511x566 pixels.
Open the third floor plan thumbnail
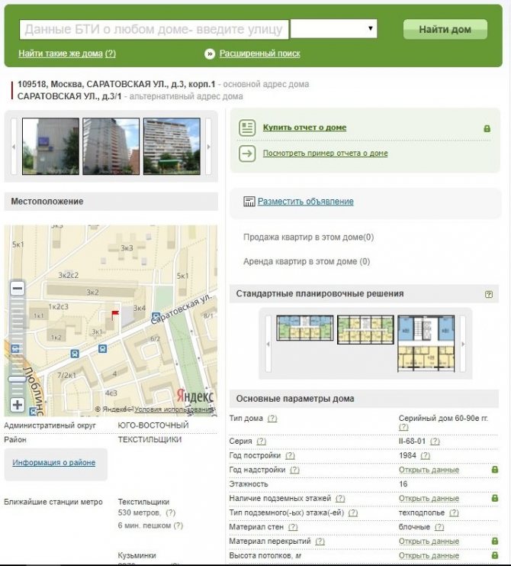[426, 343]
